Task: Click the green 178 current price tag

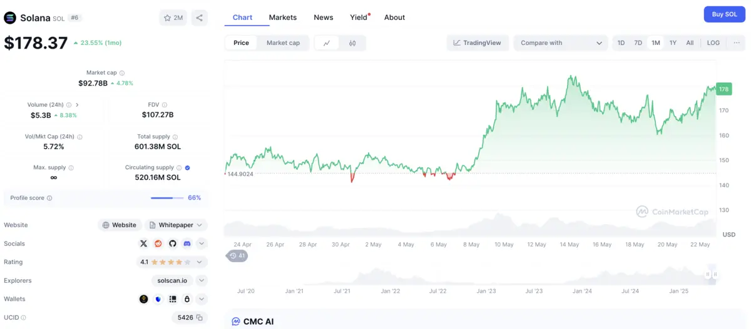Action: tap(724, 89)
